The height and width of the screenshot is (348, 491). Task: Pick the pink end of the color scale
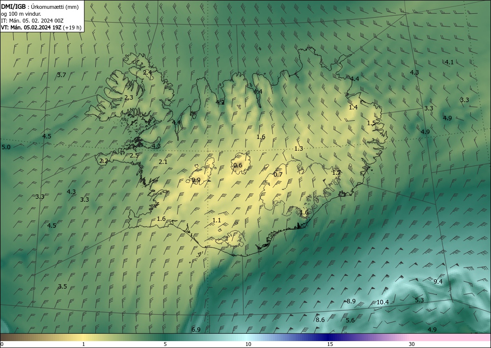coord(451,337)
